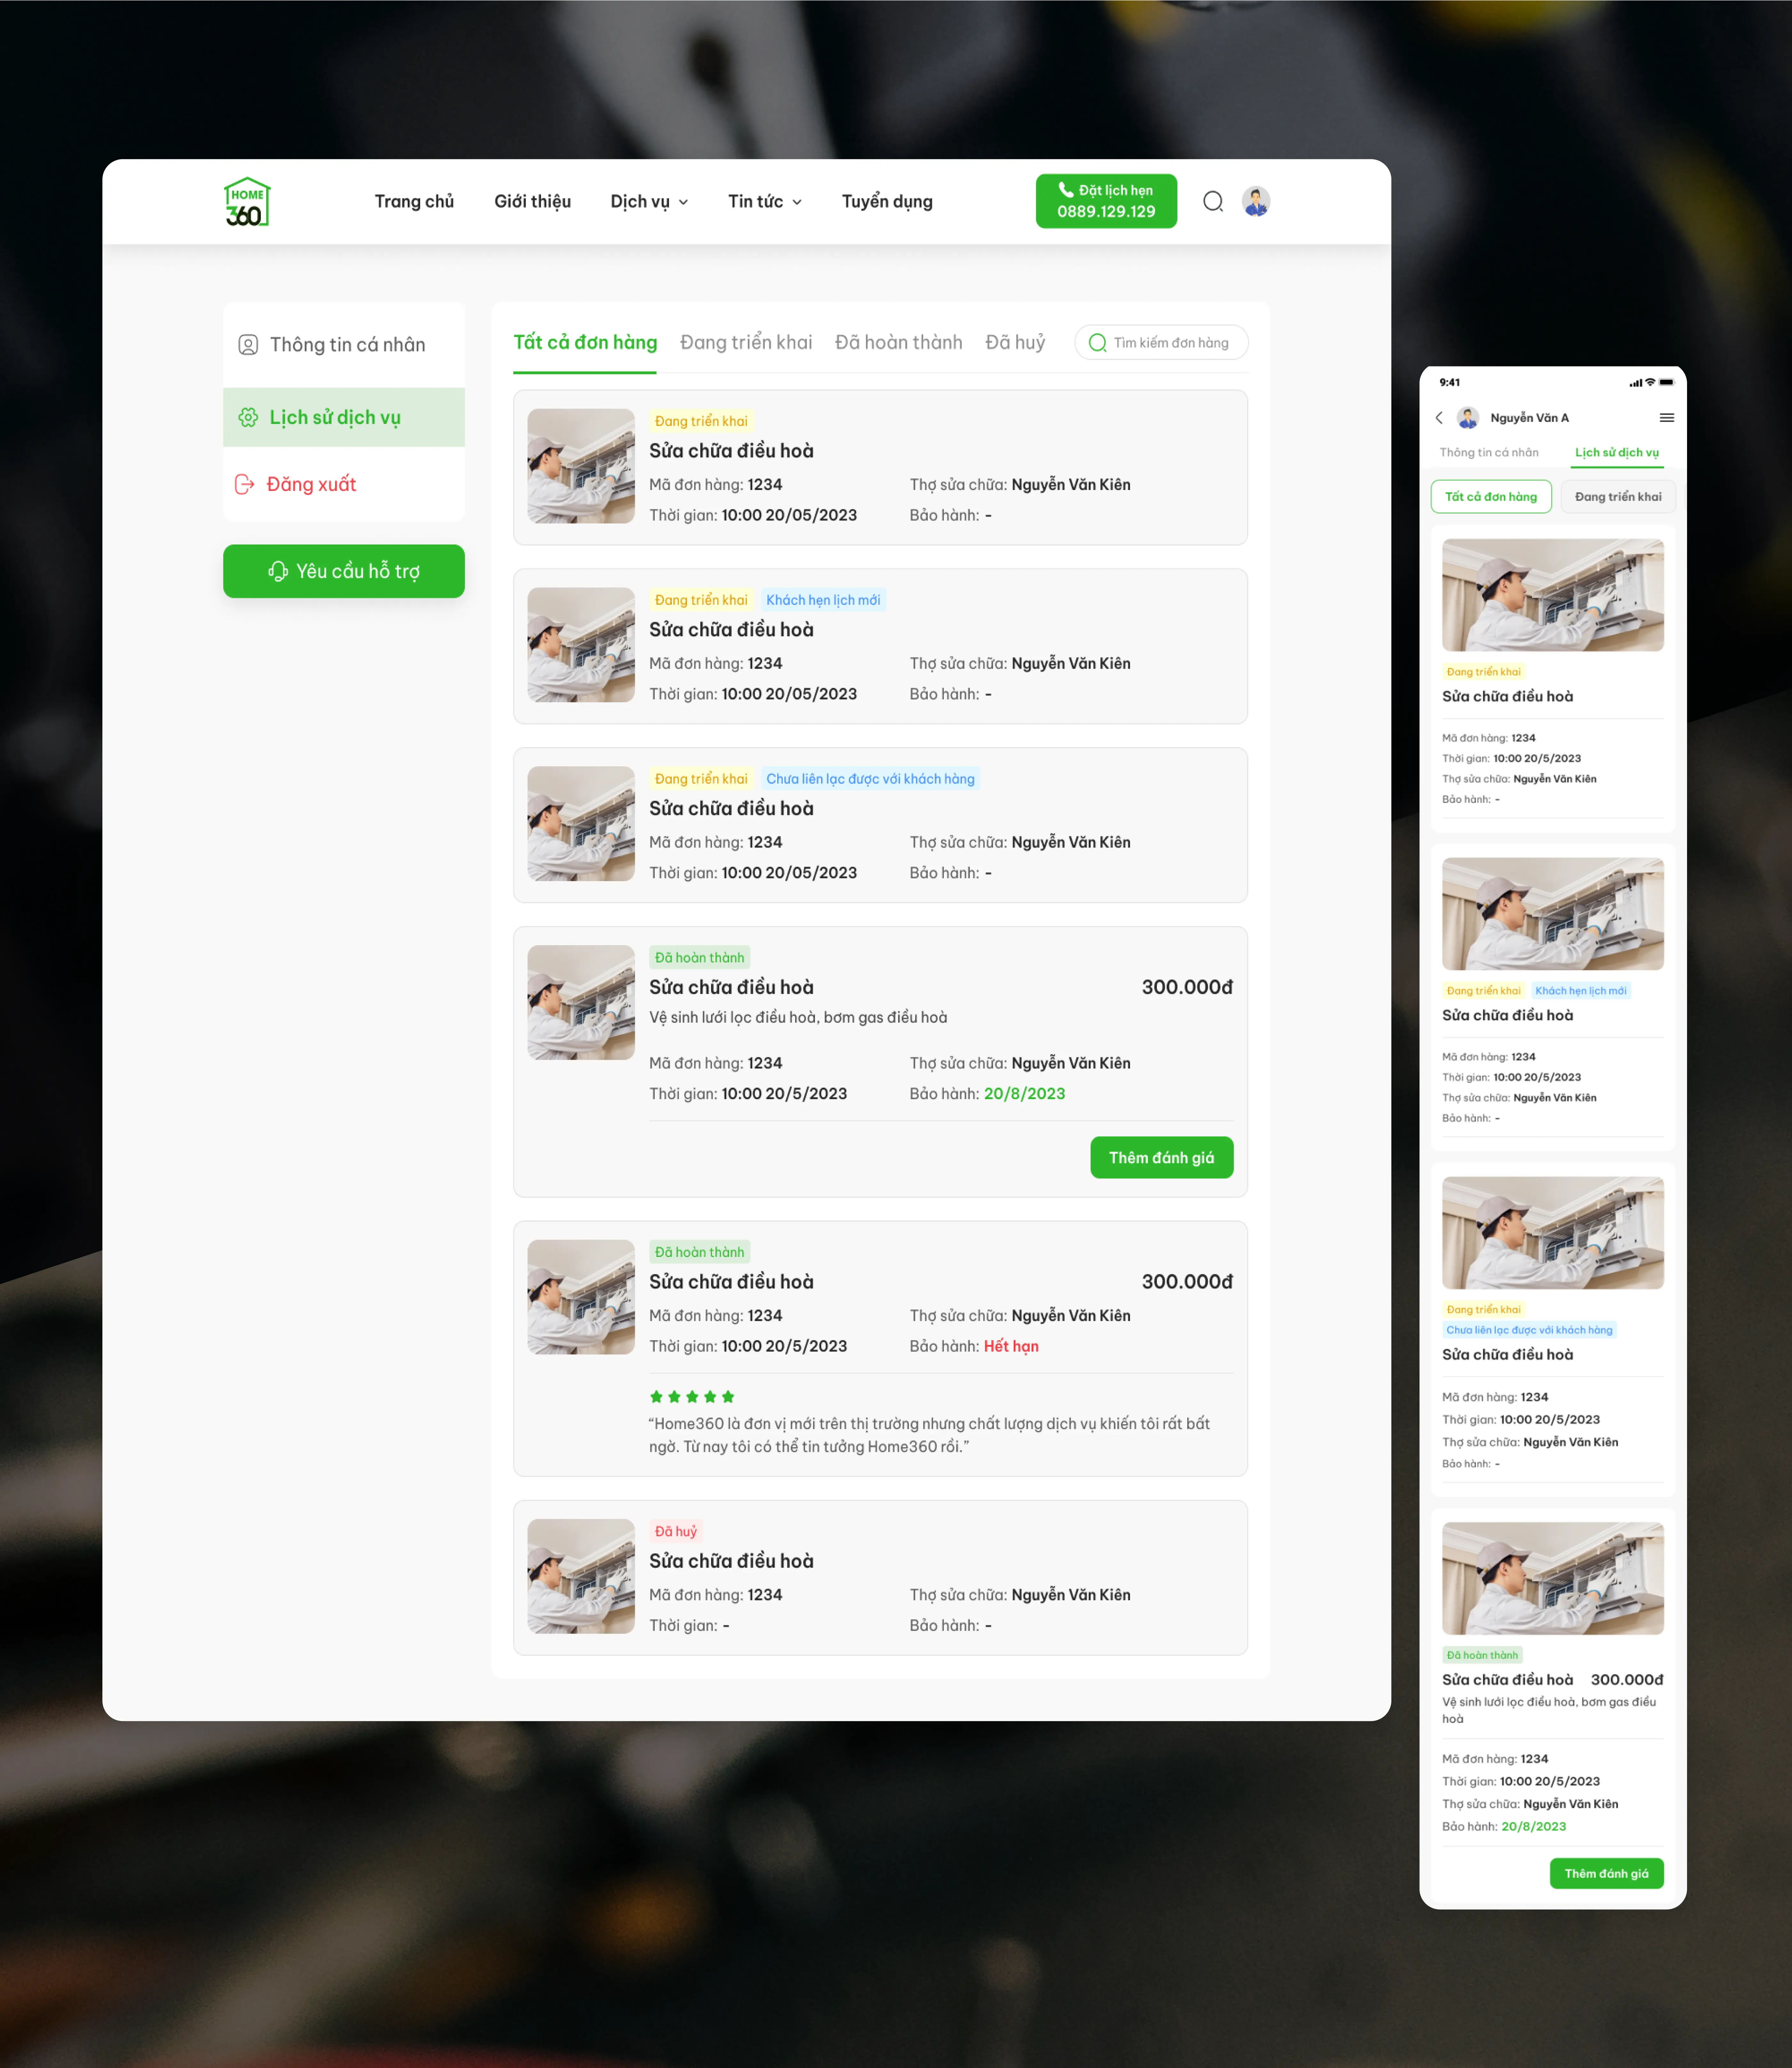This screenshot has width=1792, height=2068.
Task: Tap Thông tin cá nhân tab in mobile view
Action: click(1489, 453)
